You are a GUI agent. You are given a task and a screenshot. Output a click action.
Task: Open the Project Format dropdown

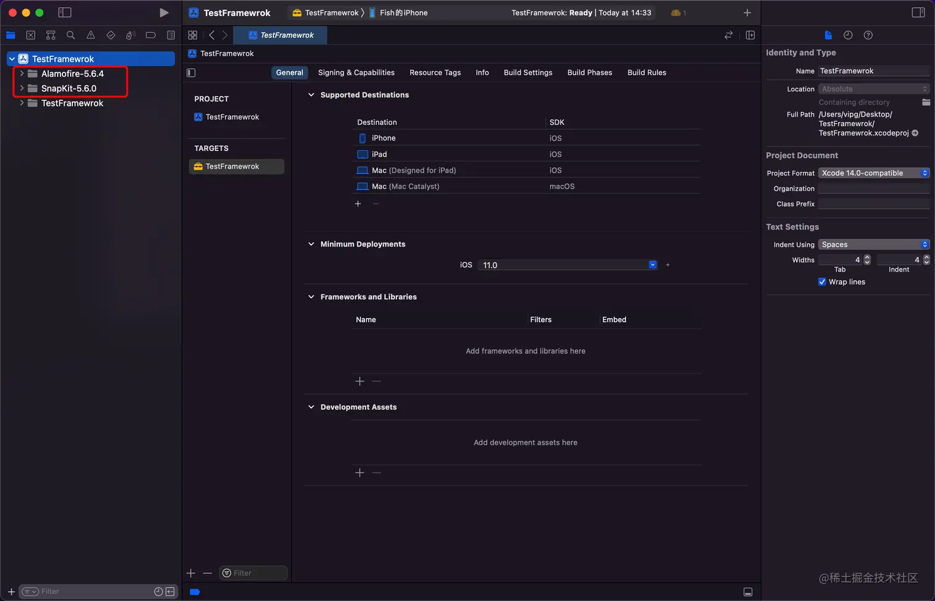(874, 173)
